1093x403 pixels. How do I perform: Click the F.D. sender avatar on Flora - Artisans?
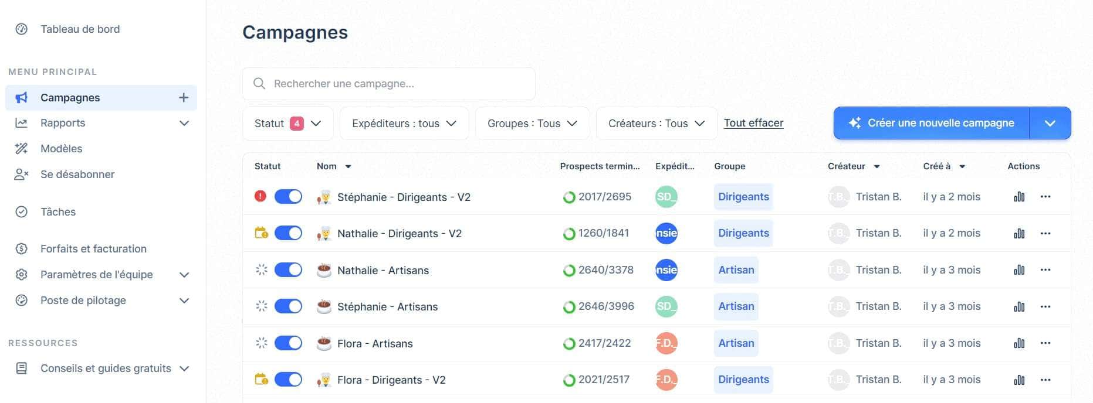[666, 343]
